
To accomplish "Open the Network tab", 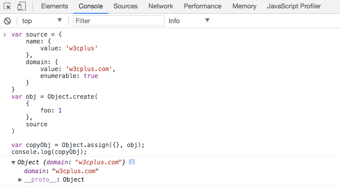I will pyautogui.click(x=161, y=6).
